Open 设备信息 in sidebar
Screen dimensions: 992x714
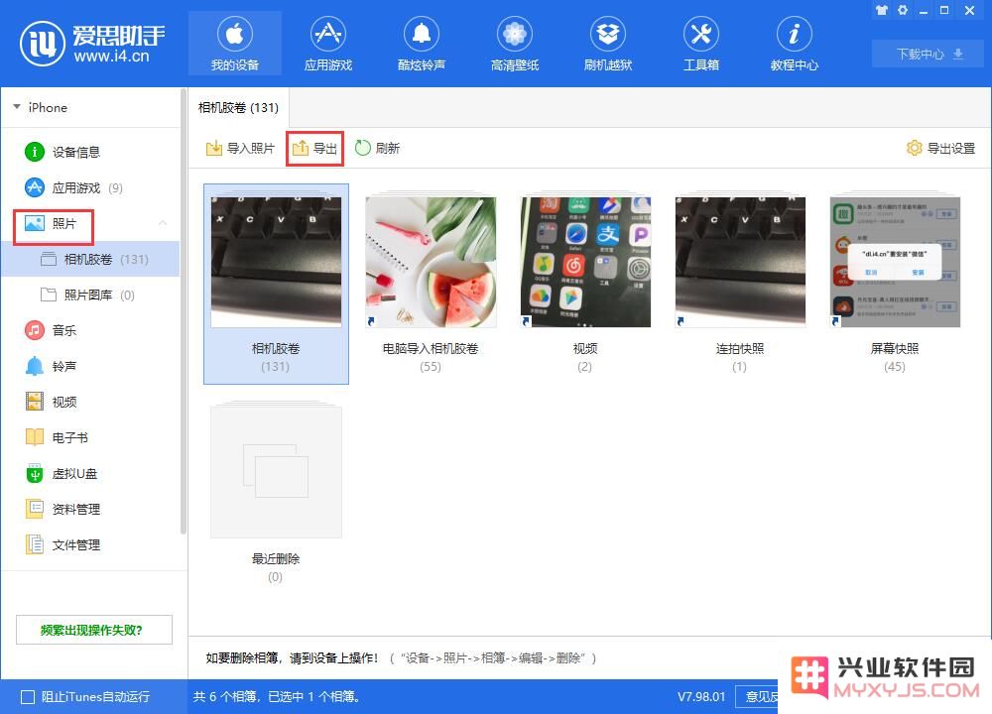90,152
